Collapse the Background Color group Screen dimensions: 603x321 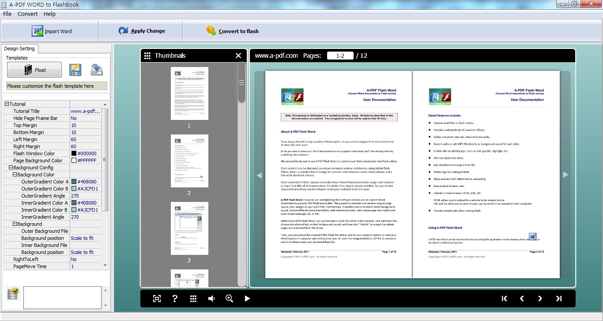[15, 175]
